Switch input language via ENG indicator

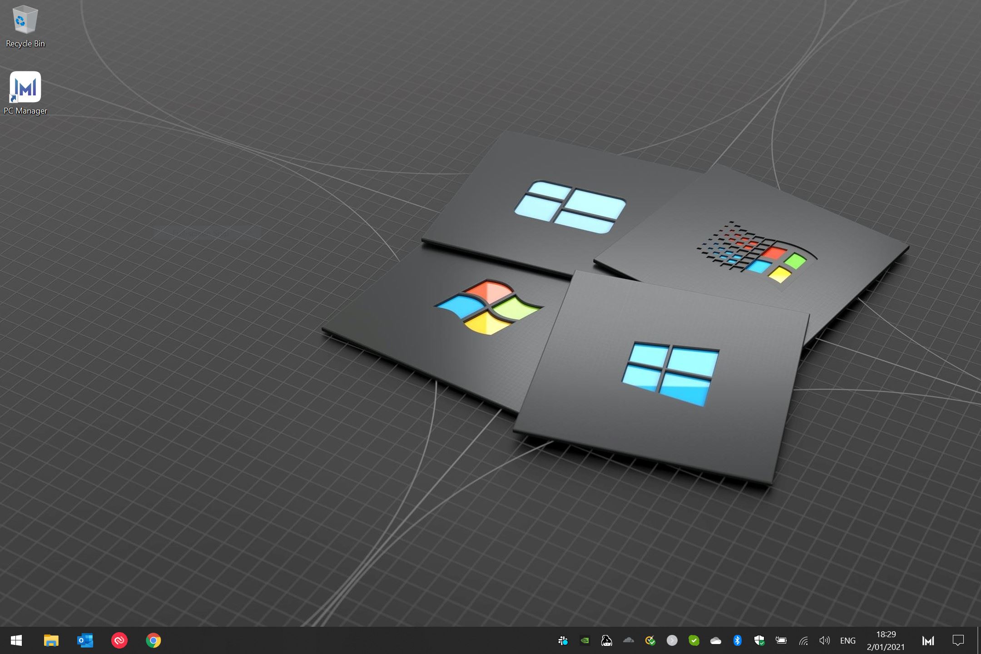coord(848,640)
